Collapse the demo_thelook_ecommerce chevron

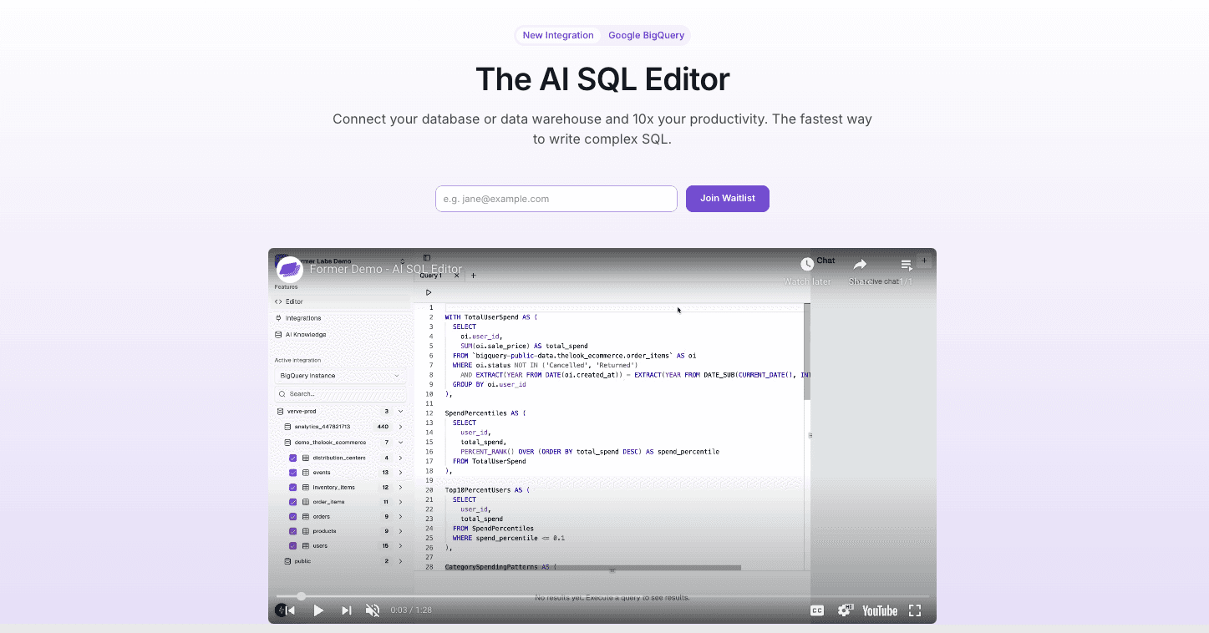click(400, 443)
